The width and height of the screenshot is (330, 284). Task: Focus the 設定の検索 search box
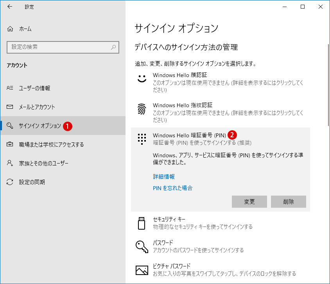63,47
